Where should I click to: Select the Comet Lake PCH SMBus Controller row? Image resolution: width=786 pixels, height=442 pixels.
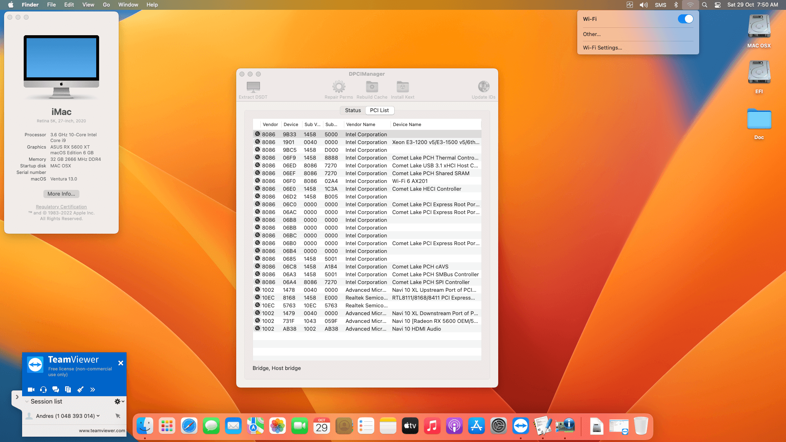tap(367, 274)
